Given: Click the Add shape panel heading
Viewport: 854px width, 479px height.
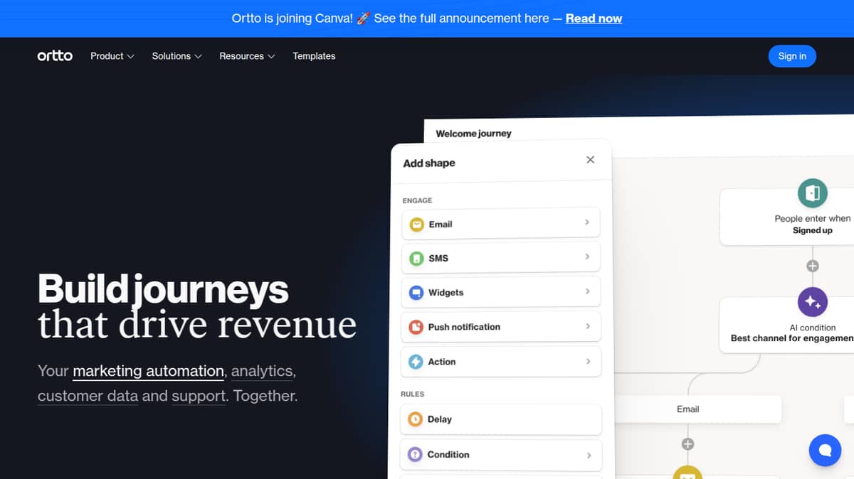Looking at the screenshot, I should pyautogui.click(x=429, y=163).
